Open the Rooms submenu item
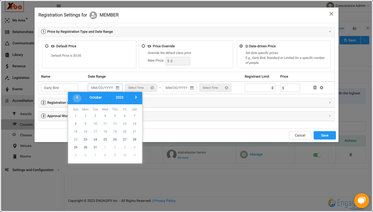The height and width of the screenshot is (212, 373). tap(25, 156)
